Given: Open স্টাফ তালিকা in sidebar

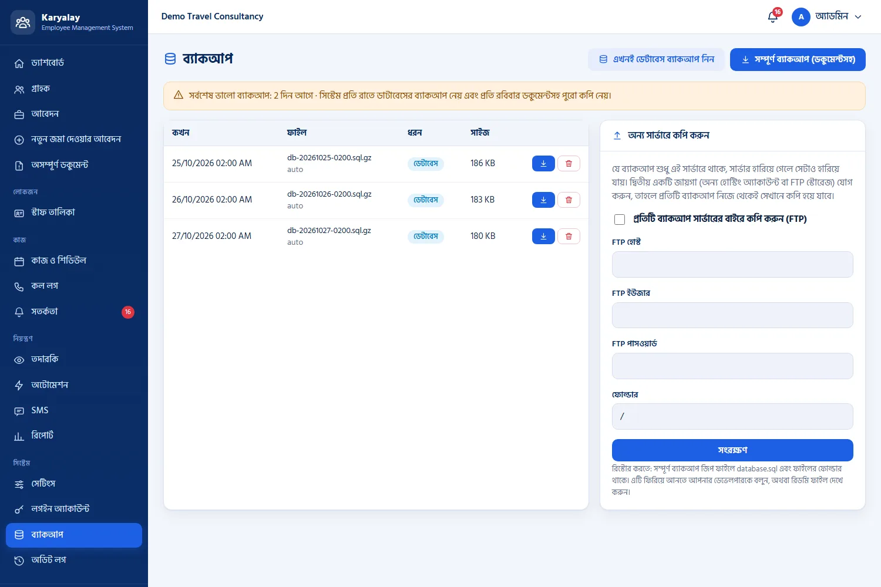Looking at the screenshot, I should (x=74, y=212).
